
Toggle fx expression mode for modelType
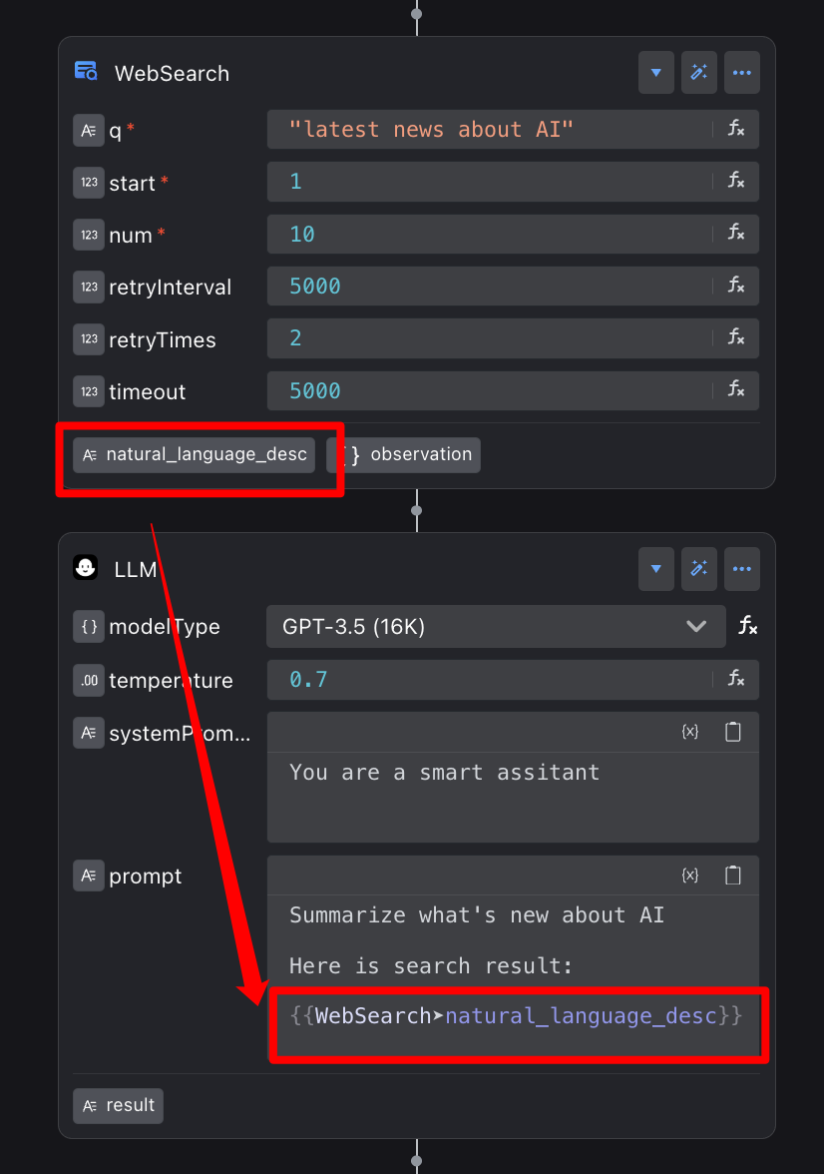[x=747, y=626]
